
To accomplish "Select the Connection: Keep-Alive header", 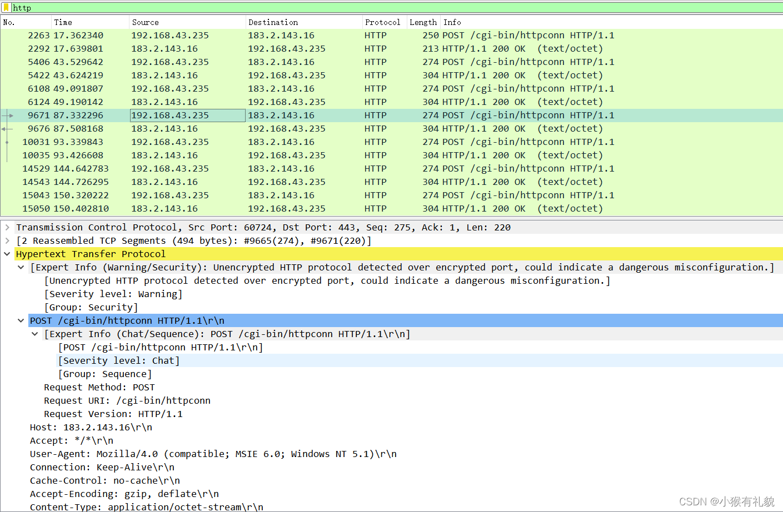I will [x=102, y=467].
